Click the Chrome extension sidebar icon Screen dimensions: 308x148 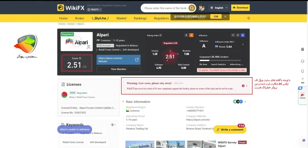[x=302, y=96]
